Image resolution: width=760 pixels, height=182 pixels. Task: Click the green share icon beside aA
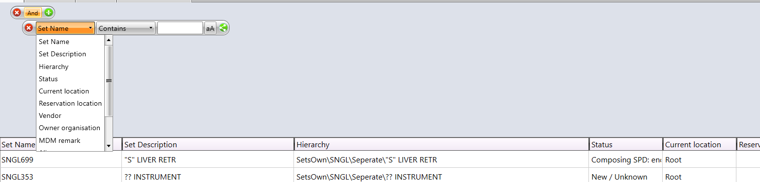tap(223, 28)
